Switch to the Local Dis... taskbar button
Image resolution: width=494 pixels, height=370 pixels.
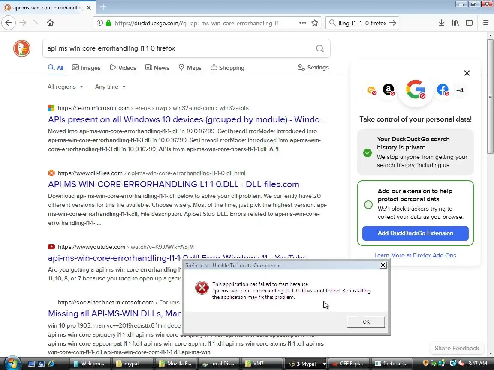(218, 364)
